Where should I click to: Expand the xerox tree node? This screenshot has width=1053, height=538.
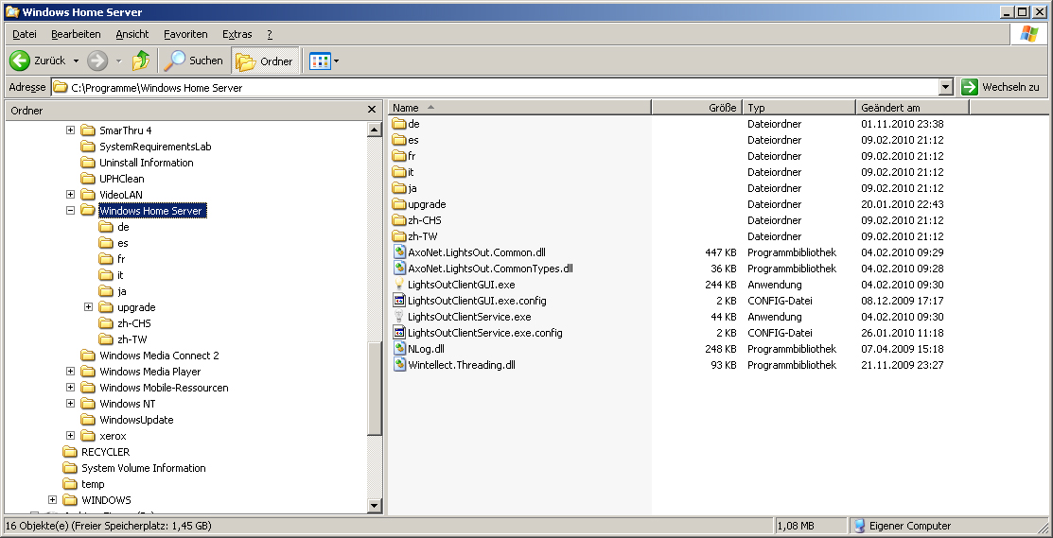tap(70, 436)
